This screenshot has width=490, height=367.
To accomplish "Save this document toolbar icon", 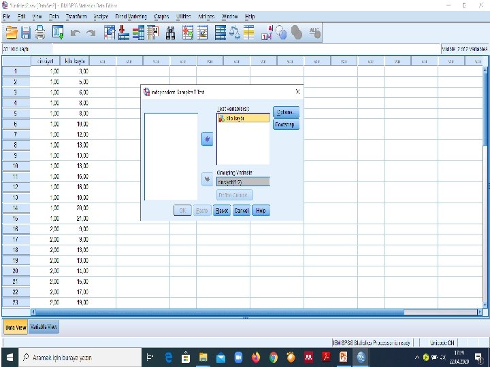I will point(26,33).
